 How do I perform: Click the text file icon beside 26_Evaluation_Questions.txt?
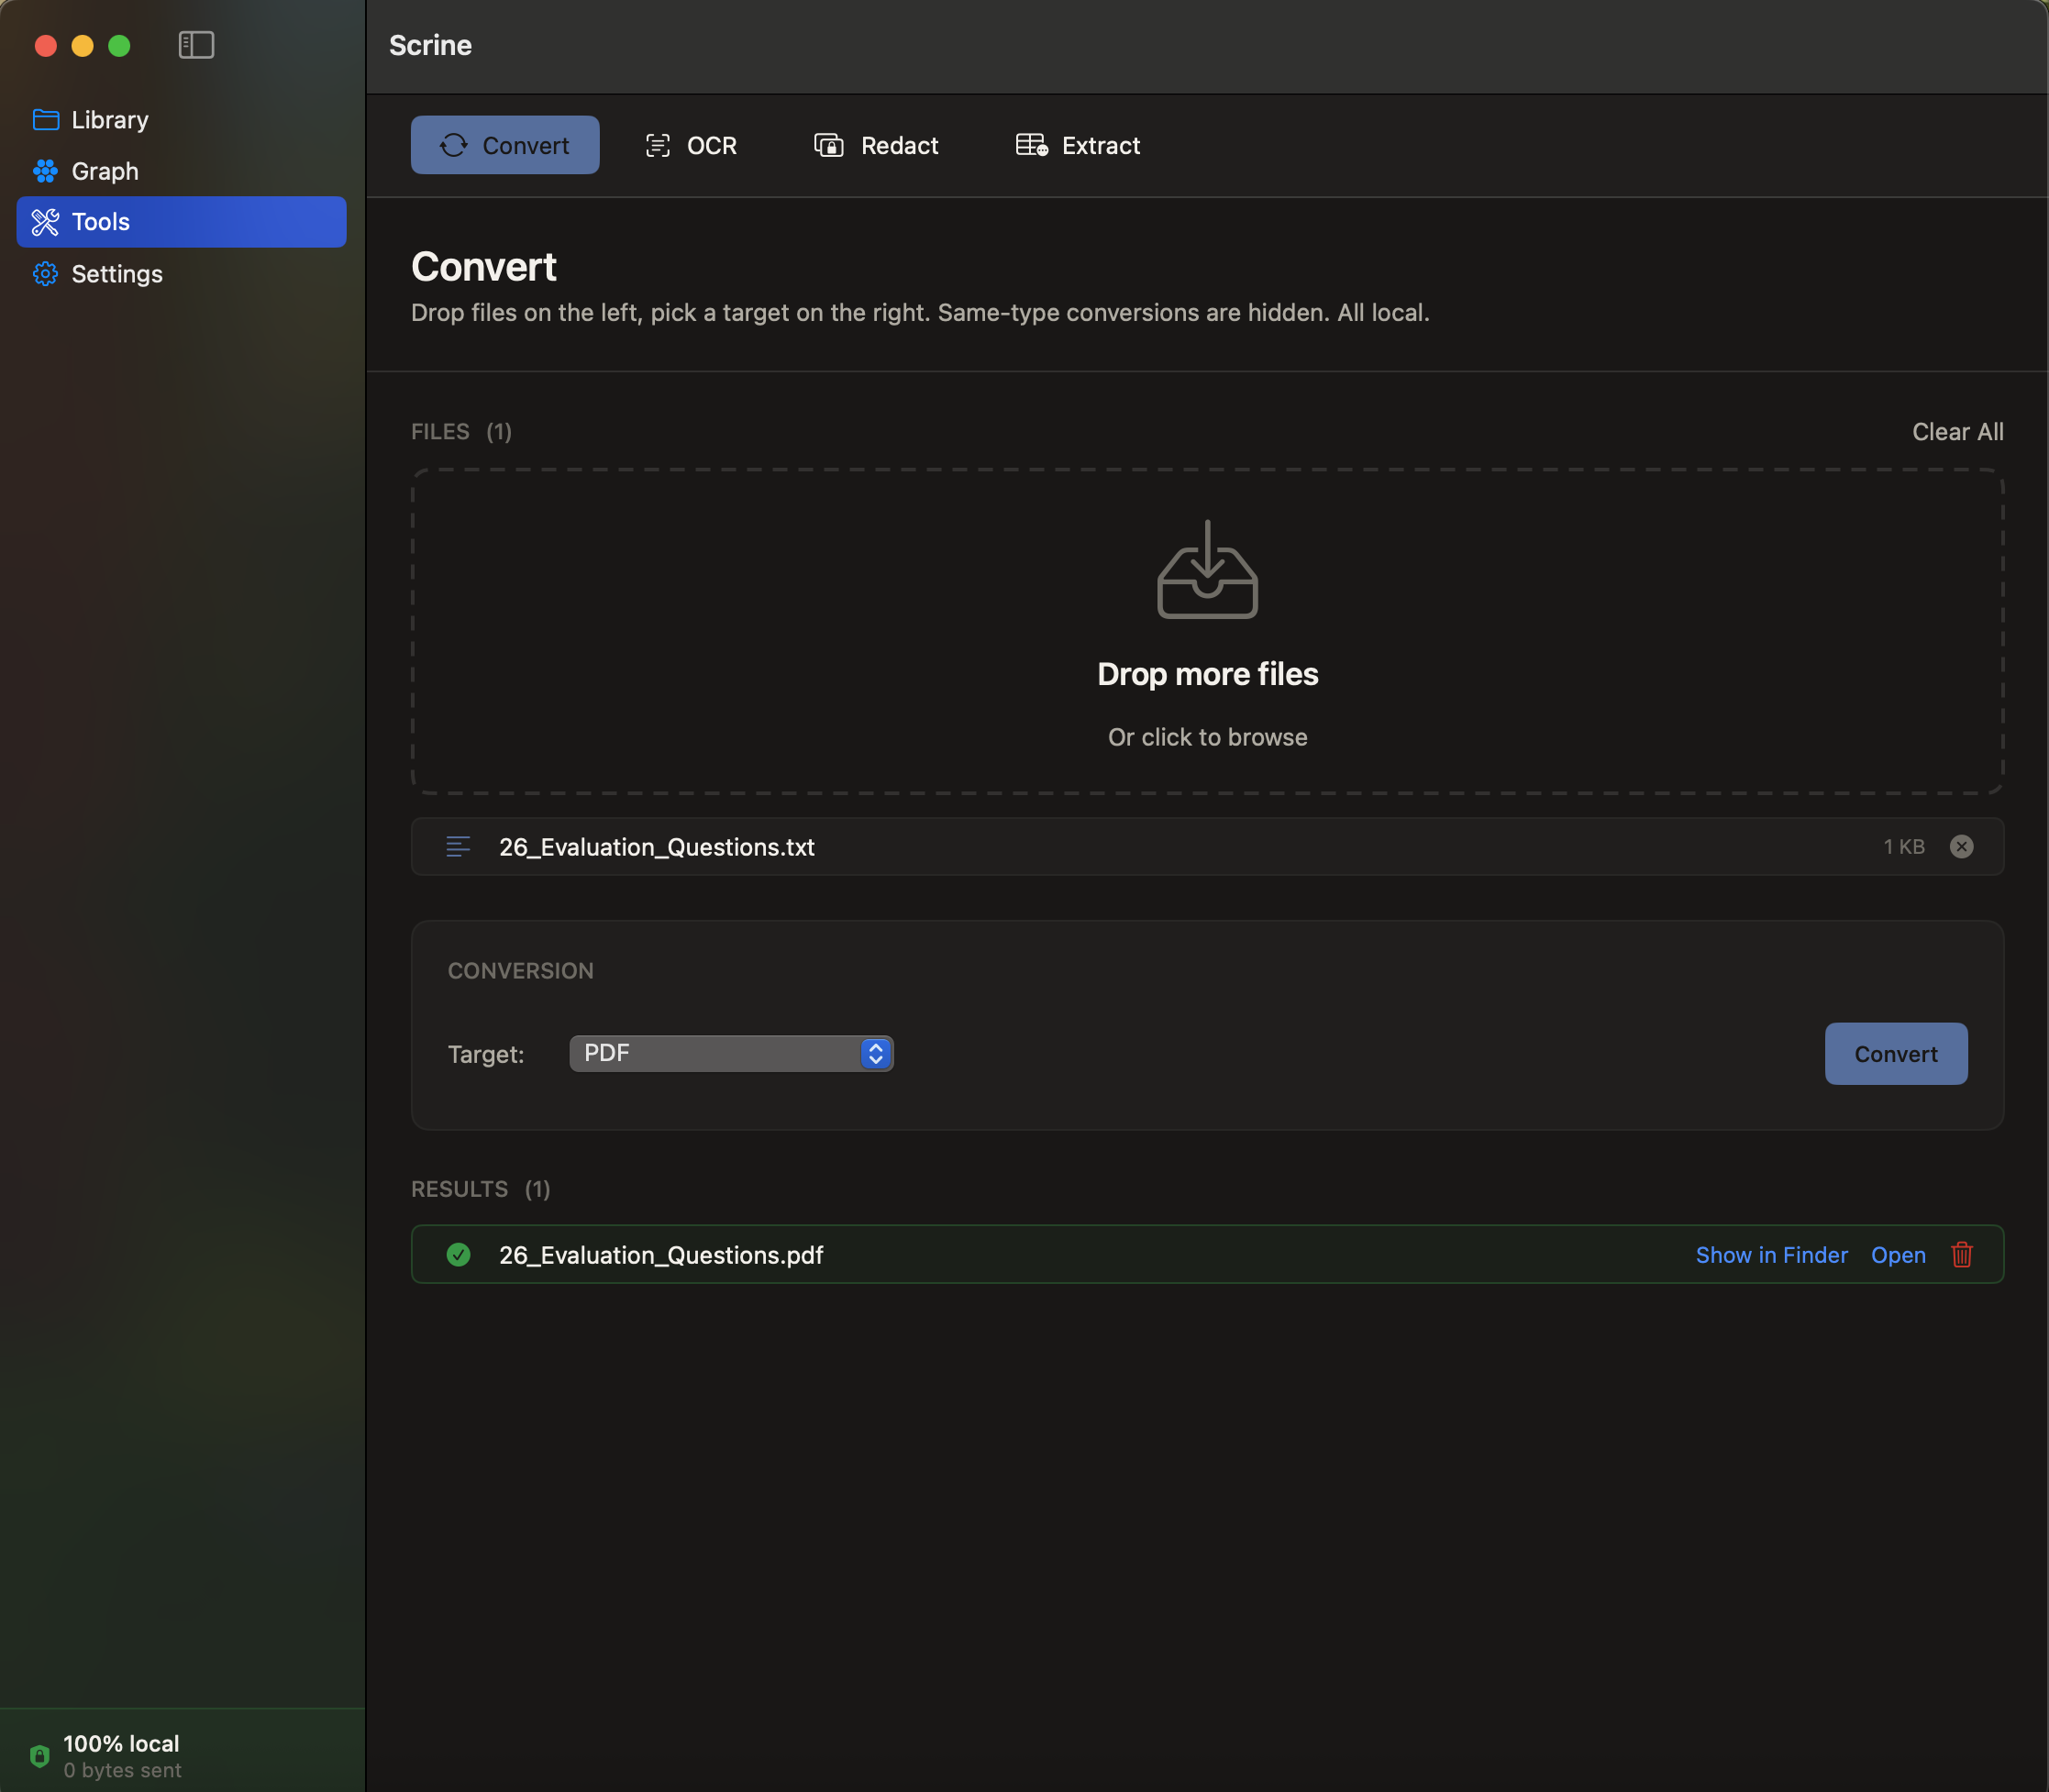coord(458,847)
